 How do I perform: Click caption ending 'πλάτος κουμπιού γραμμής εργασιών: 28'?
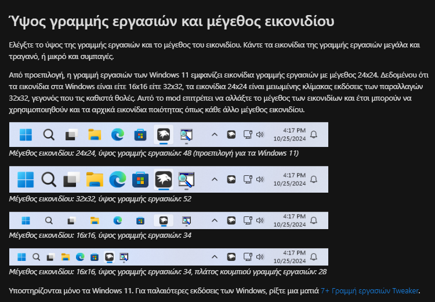pos(168,272)
